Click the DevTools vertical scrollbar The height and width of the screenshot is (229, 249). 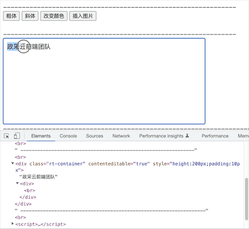[x=247, y=199]
